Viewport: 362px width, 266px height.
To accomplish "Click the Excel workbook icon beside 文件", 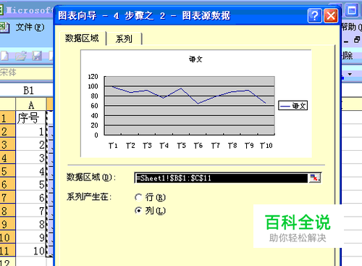I will coord(4,28).
